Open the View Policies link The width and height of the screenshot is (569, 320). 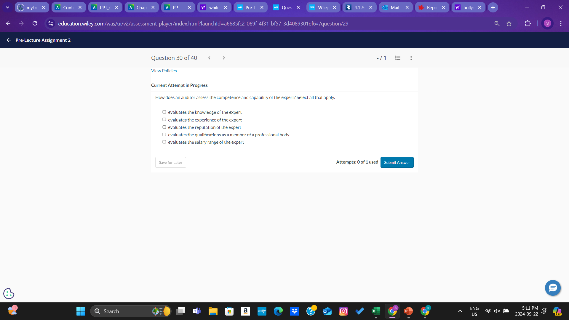point(164,71)
